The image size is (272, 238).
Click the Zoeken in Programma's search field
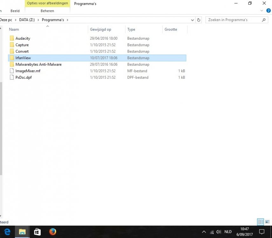234,20
